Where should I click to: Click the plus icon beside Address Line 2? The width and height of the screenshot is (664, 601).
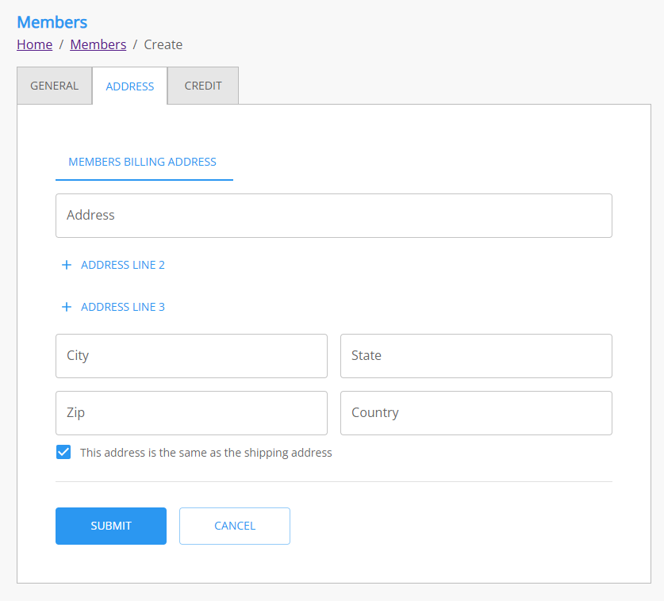(67, 266)
